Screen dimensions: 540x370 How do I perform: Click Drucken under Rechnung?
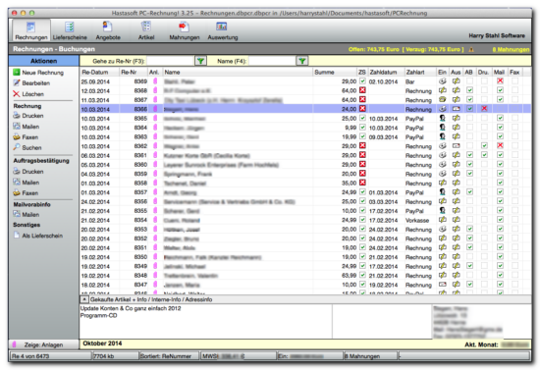click(28, 116)
